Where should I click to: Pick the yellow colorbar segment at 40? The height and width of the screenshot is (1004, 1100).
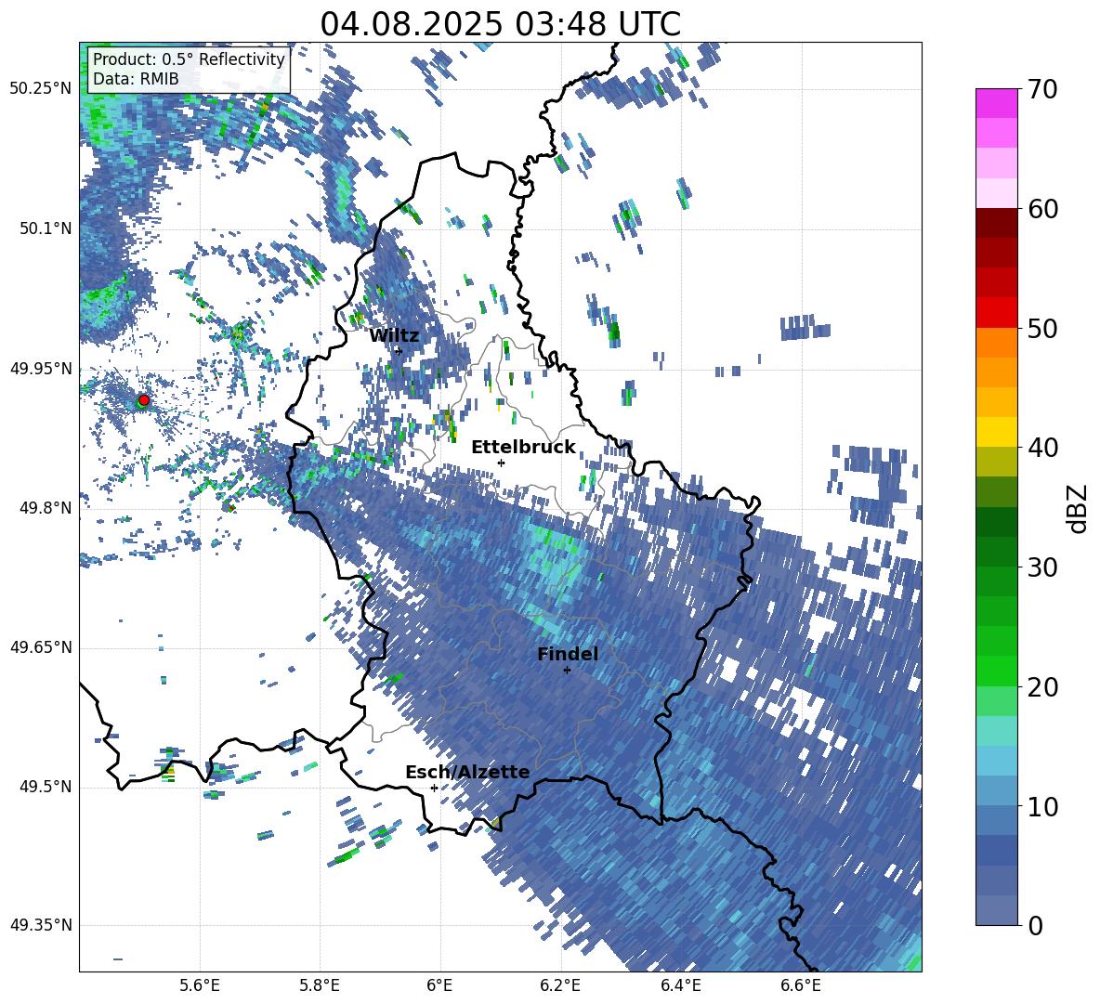996,432
